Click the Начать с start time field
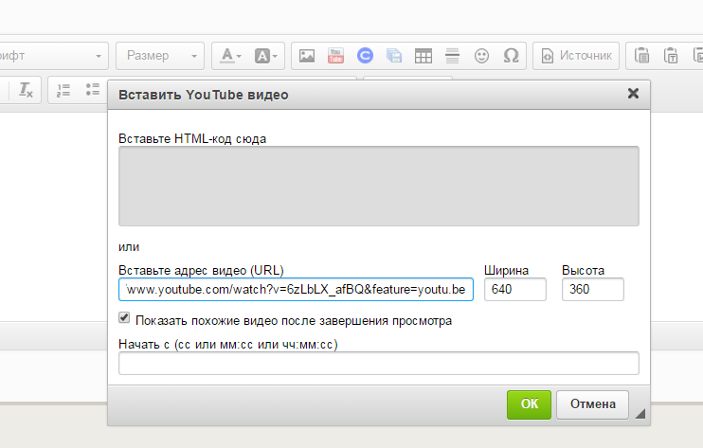 [x=378, y=364]
